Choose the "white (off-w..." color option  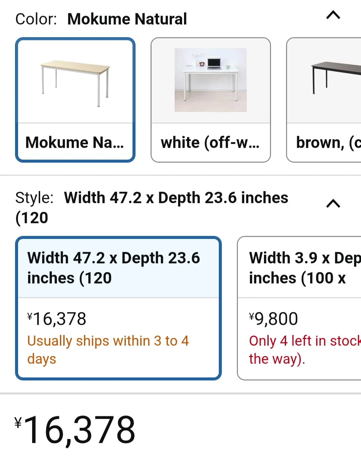coord(210,143)
